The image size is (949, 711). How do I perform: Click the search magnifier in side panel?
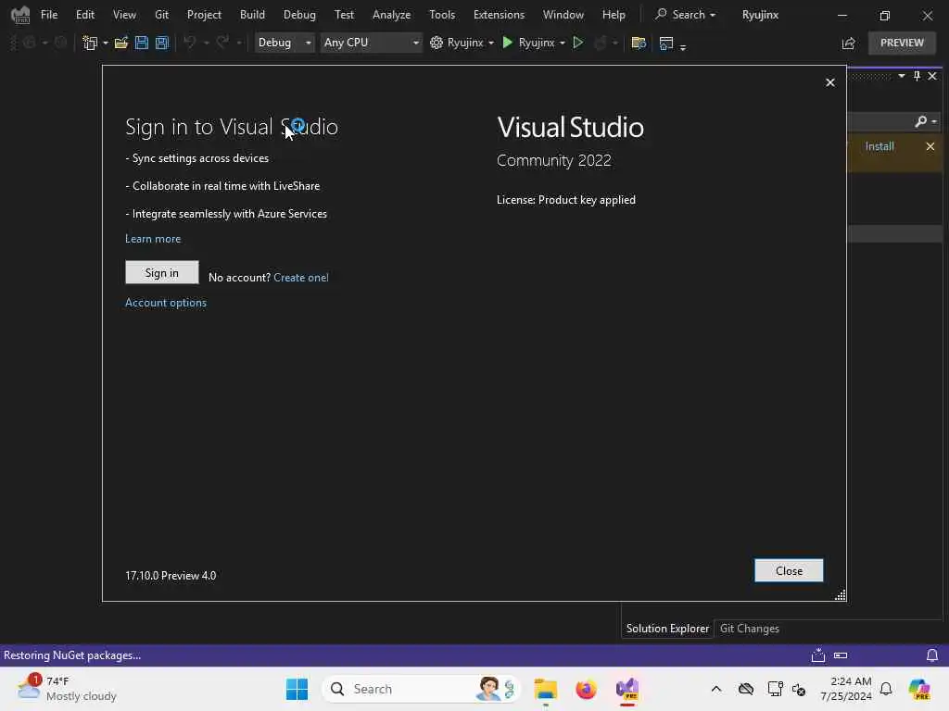[x=920, y=121]
